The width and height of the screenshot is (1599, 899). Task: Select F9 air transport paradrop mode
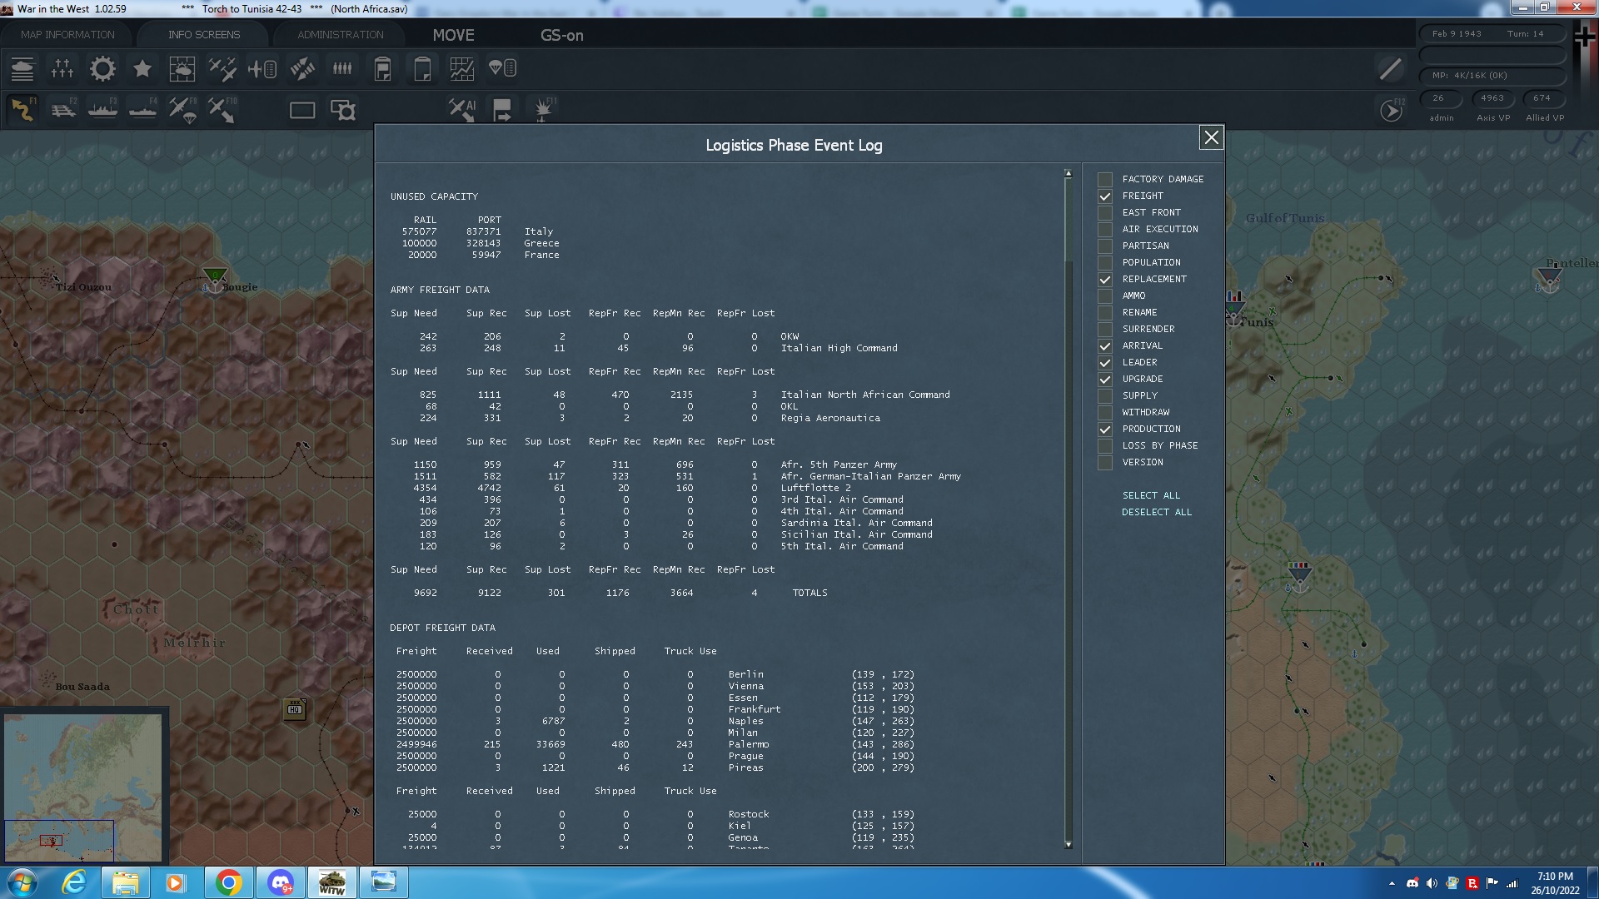(x=182, y=110)
